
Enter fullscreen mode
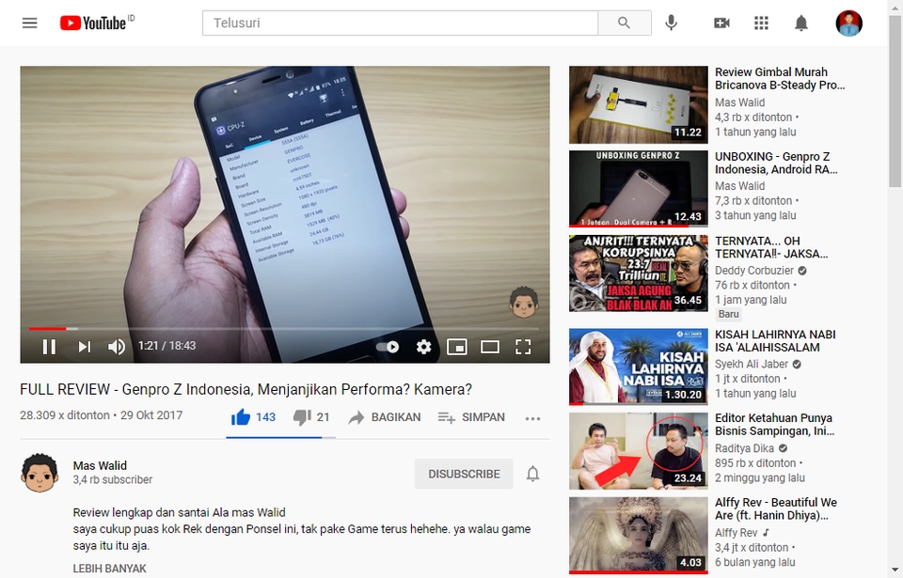(x=523, y=347)
